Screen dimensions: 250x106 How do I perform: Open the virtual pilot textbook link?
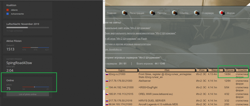140,33
